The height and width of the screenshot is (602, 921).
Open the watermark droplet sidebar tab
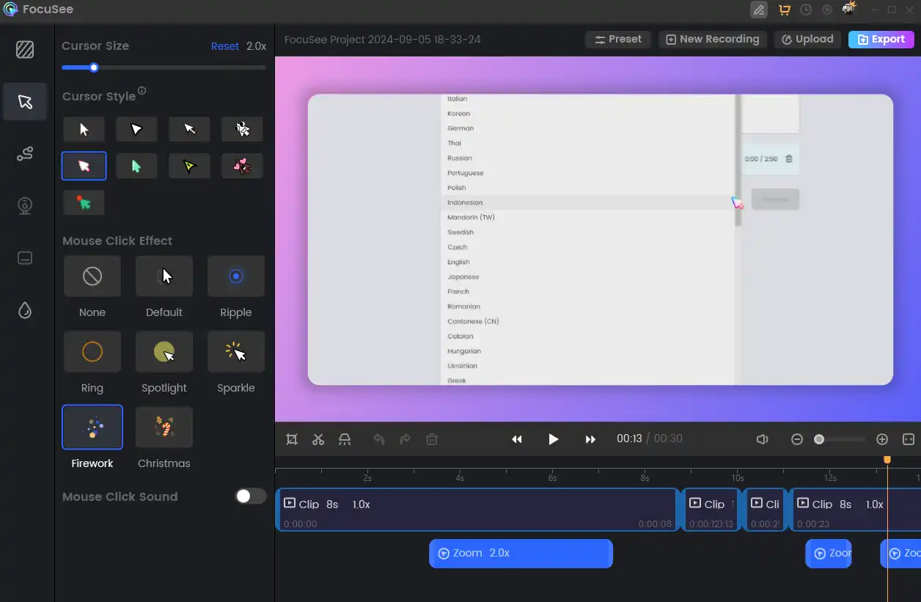pyautogui.click(x=25, y=311)
